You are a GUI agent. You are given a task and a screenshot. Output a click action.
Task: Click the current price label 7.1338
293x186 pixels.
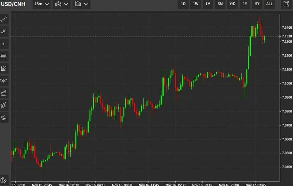[x=287, y=36]
